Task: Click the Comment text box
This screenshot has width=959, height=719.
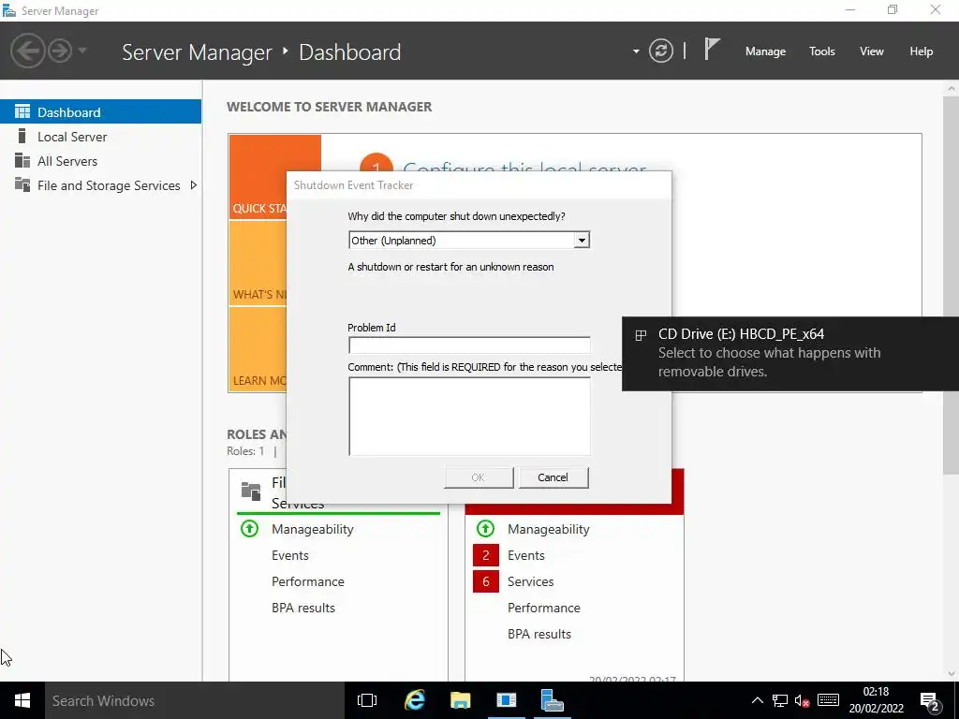Action: (469, 416)
